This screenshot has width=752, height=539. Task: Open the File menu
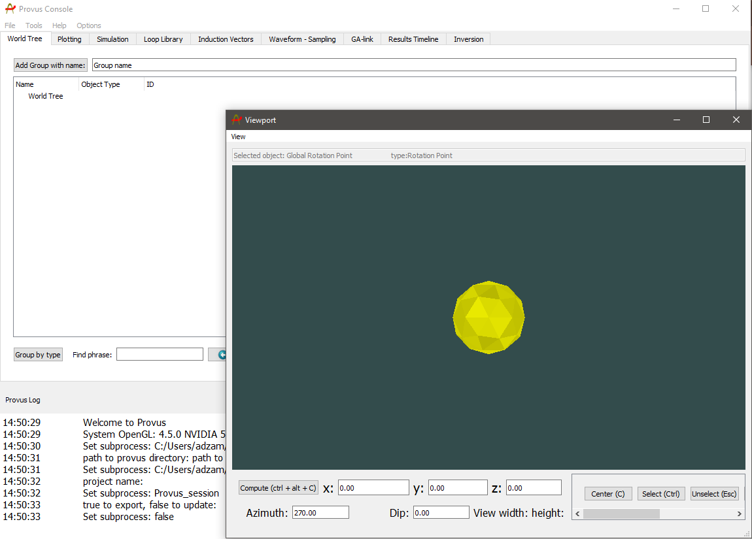tap(10, 25)
